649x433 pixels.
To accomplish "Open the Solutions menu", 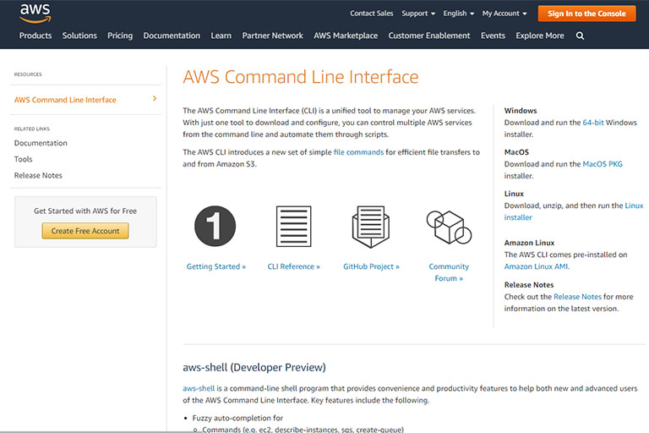I will [x=79, y=36].
